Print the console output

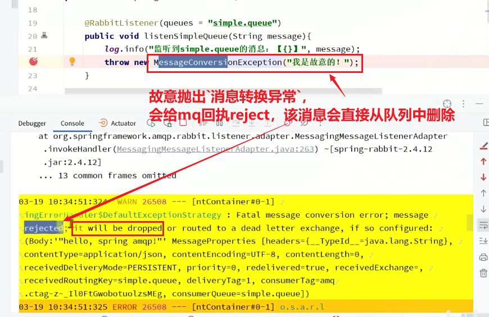(483, 257)
